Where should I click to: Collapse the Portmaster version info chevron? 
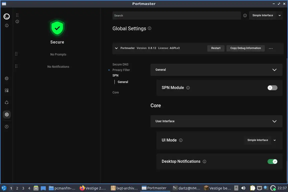(x=116, y=48)
